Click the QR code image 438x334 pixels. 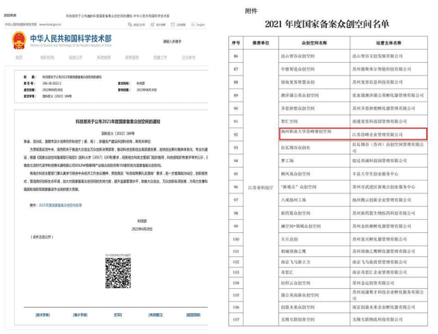pyautogui.click(x=118, y=273)
